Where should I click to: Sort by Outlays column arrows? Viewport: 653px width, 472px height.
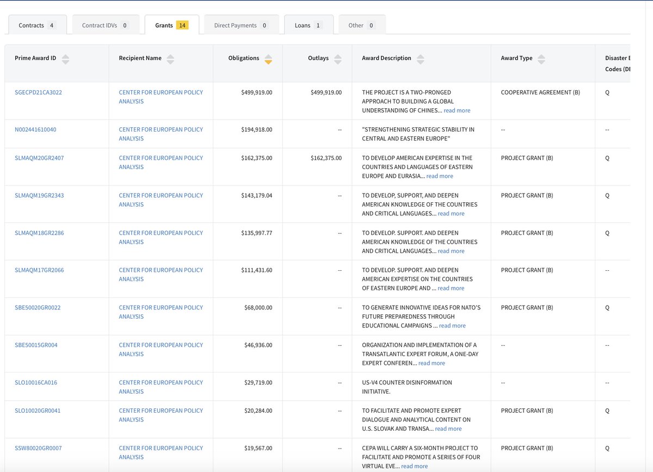pos(338,59)
